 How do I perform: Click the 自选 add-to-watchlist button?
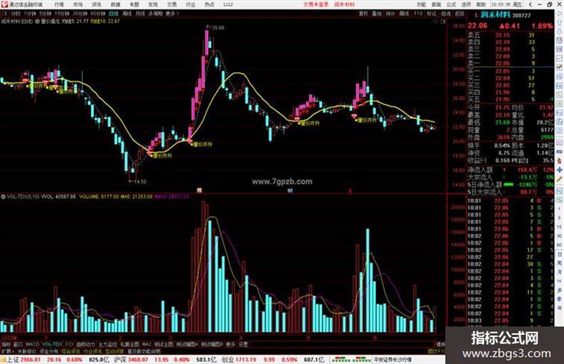click(446, 13)
